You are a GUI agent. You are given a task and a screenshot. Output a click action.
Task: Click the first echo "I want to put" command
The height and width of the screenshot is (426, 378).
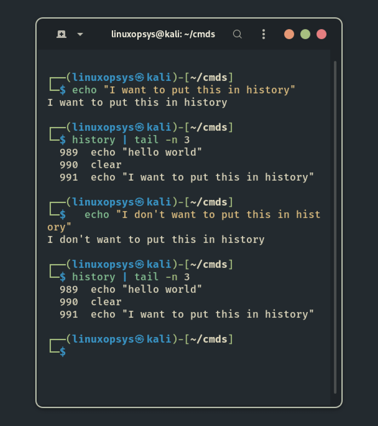click(x=183, y=90)
